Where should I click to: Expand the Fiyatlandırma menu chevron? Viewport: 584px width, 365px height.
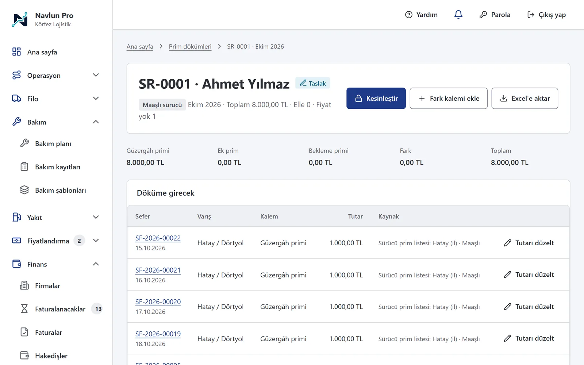coord(96,241)
